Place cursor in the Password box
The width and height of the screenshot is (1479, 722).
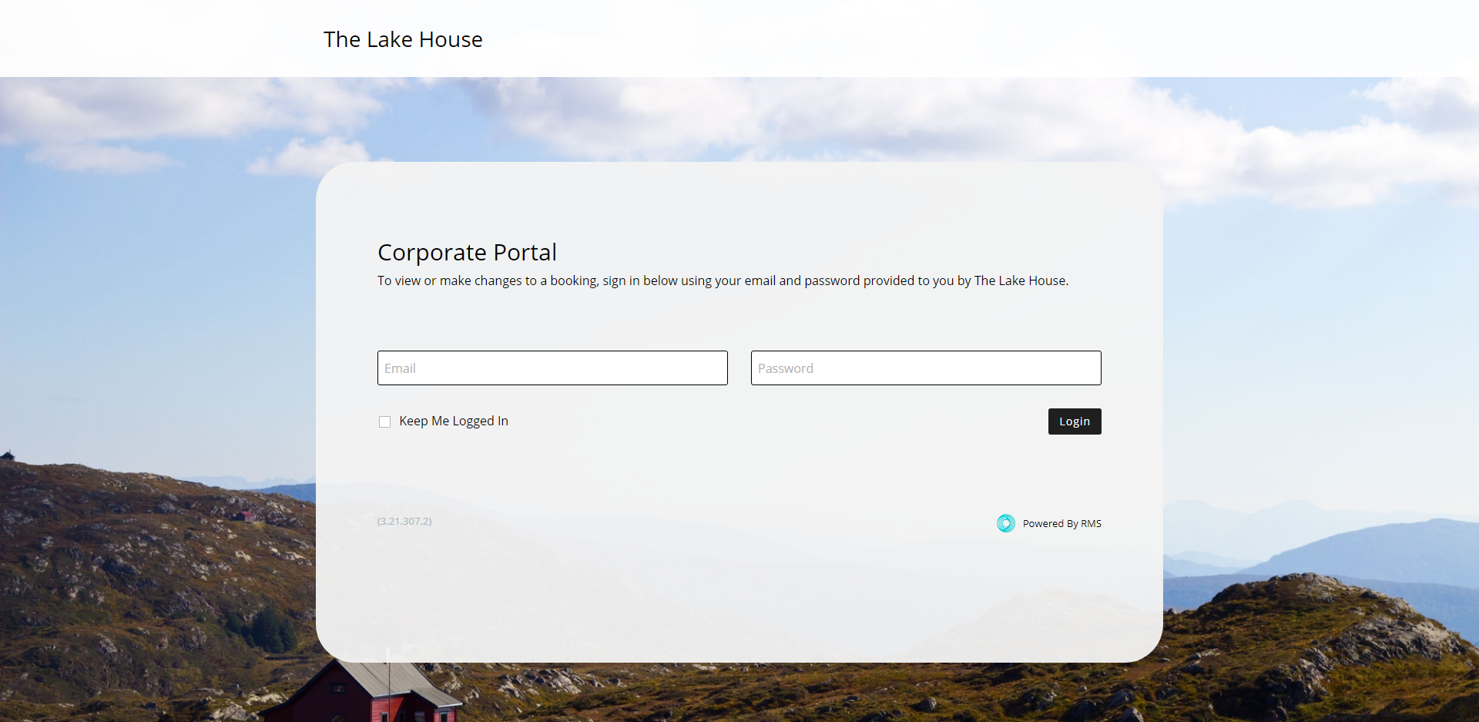coord(925,368)
